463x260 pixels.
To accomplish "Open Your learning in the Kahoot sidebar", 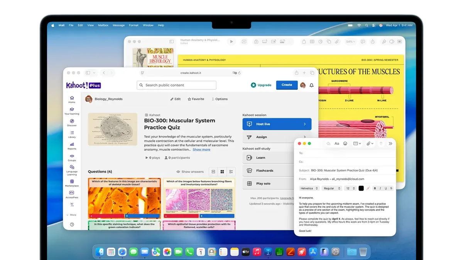I will coord(72,111).
